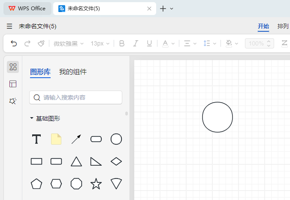Open the 图形库 tab
This screenshot has height=200, width=290.
click(x=40, y=72)
